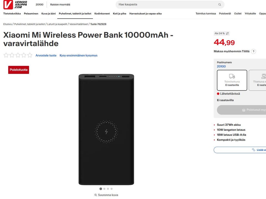Open the Tietotekniikka category menu
The height and width of the screenshot is (199, 266).
[12, 14]
